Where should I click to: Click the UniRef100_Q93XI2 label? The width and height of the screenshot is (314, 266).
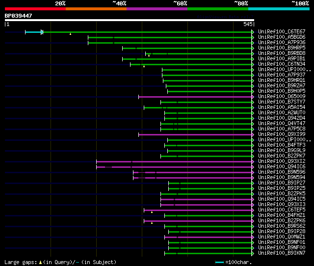[282, 161]
